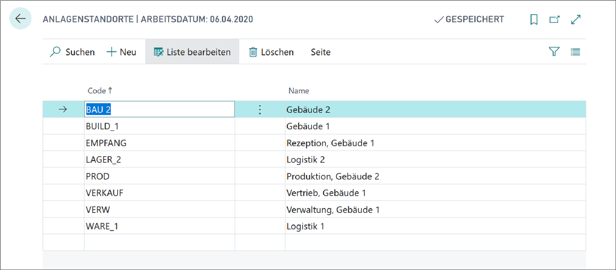
Task: Click the Produktion, Gebäude 2 cell
Action: pos(435,176)
